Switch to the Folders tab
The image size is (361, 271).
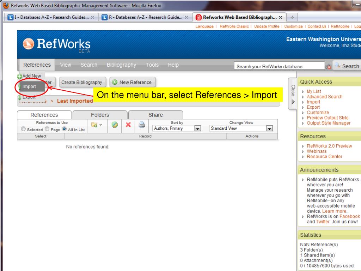coord(100,115)
